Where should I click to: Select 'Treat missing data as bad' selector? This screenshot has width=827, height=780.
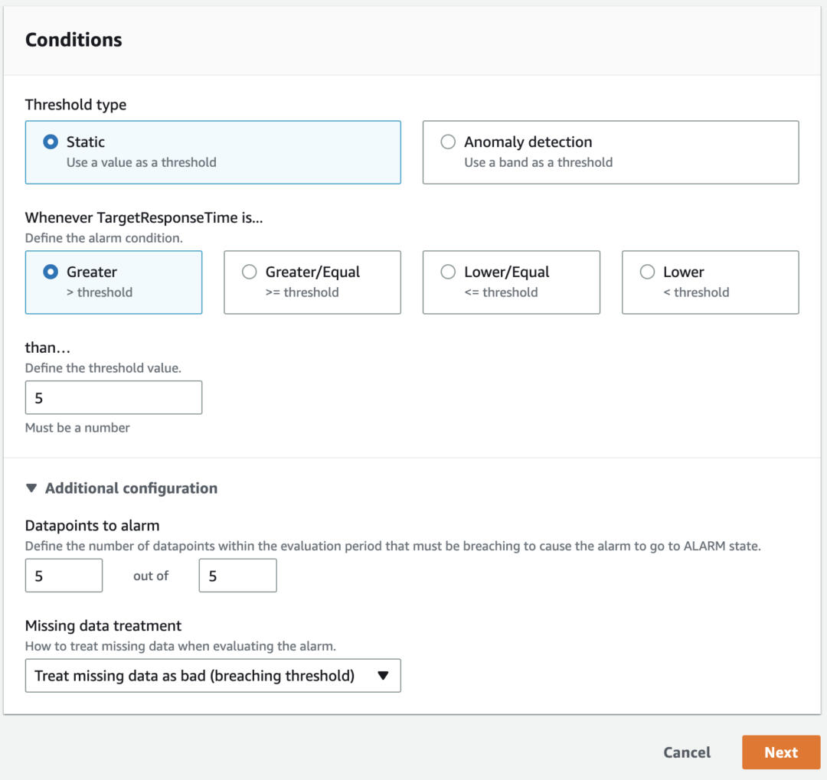pos(213,675)
